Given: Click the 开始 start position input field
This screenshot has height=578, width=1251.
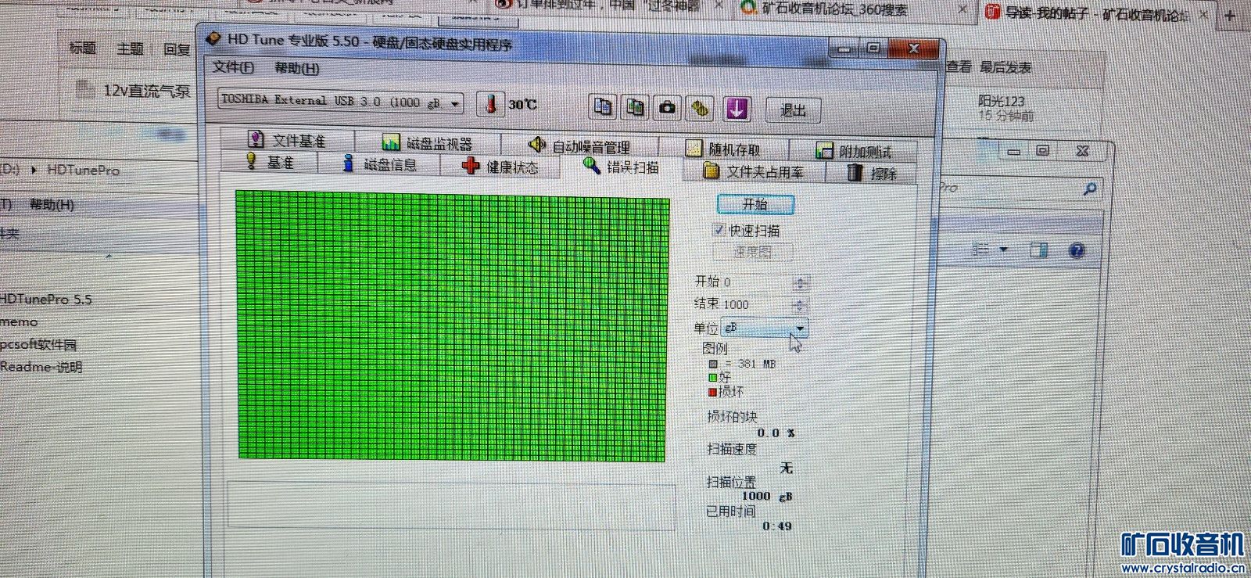Looking at the screenshot, I should tap(757, 282).
